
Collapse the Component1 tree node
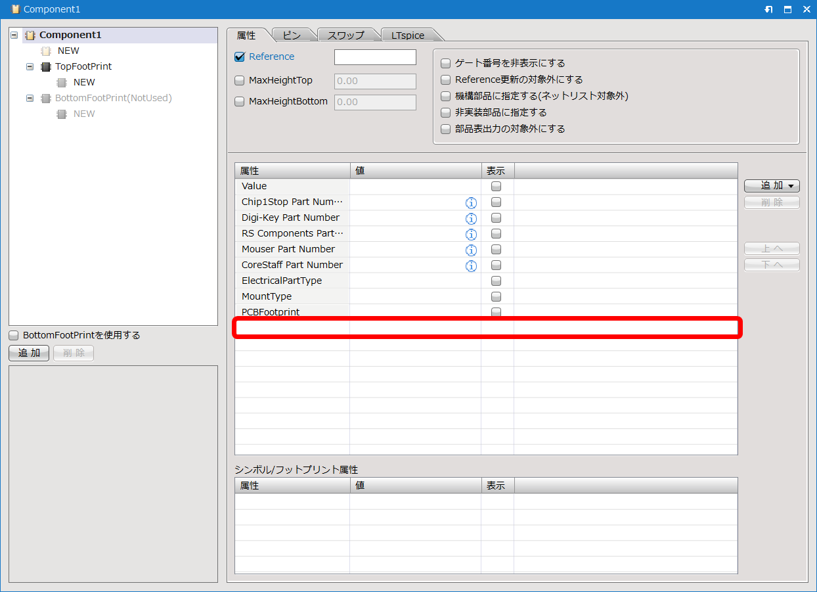tap(14, 35)
